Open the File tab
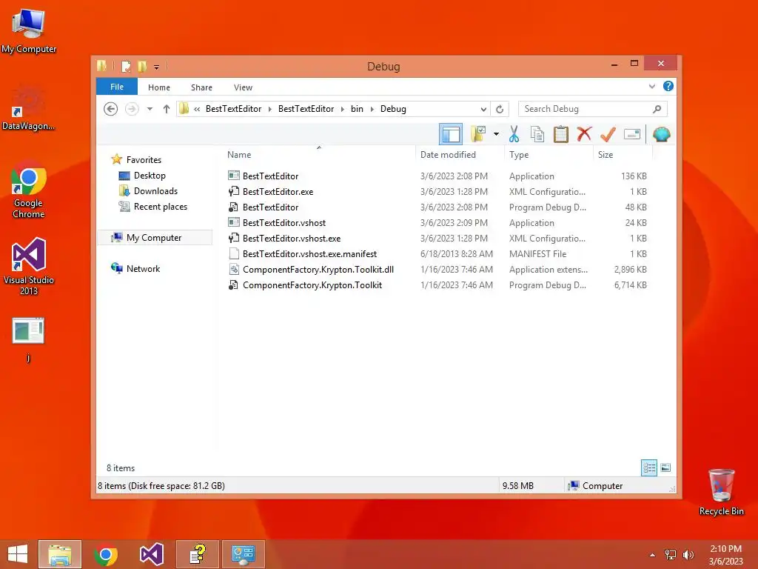Screen dimensions: 758x569 coord(117,87)
